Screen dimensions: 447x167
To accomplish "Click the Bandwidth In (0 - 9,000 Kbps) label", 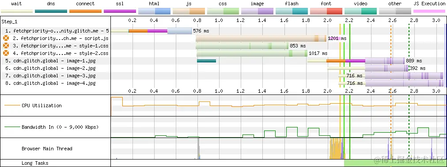I will [60, 127].
